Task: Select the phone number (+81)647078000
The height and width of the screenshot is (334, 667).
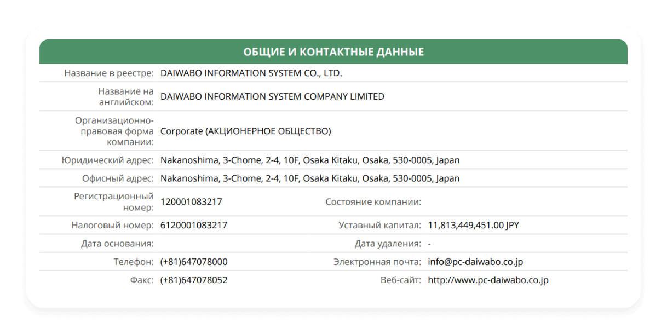Action: (194, 262)
